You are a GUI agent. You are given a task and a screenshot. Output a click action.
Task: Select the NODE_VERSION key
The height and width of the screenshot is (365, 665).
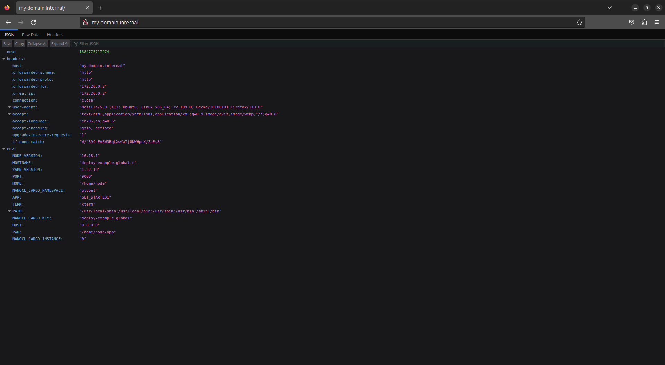click(x=27, y=156)
